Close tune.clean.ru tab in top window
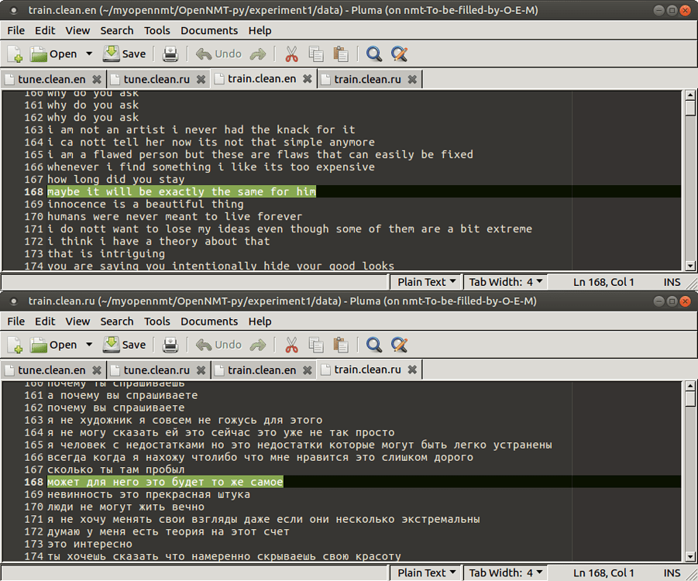The height and width of the screenshot is (581, 698). point(201,79)
